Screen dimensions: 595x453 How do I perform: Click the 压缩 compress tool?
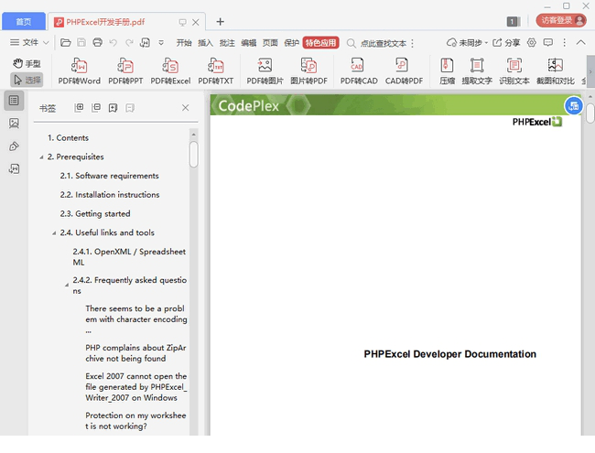pos(447,71)
